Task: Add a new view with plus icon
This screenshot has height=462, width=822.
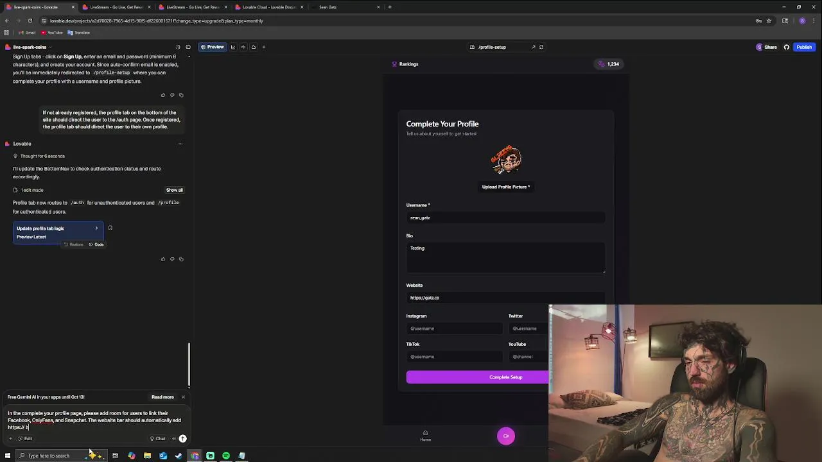Action: point(263,47)
